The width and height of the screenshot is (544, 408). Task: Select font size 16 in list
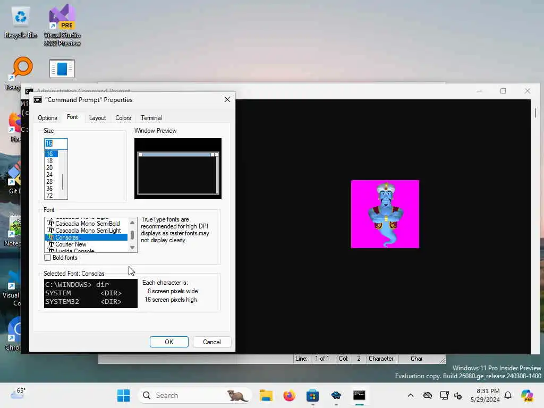coord(52,154)
